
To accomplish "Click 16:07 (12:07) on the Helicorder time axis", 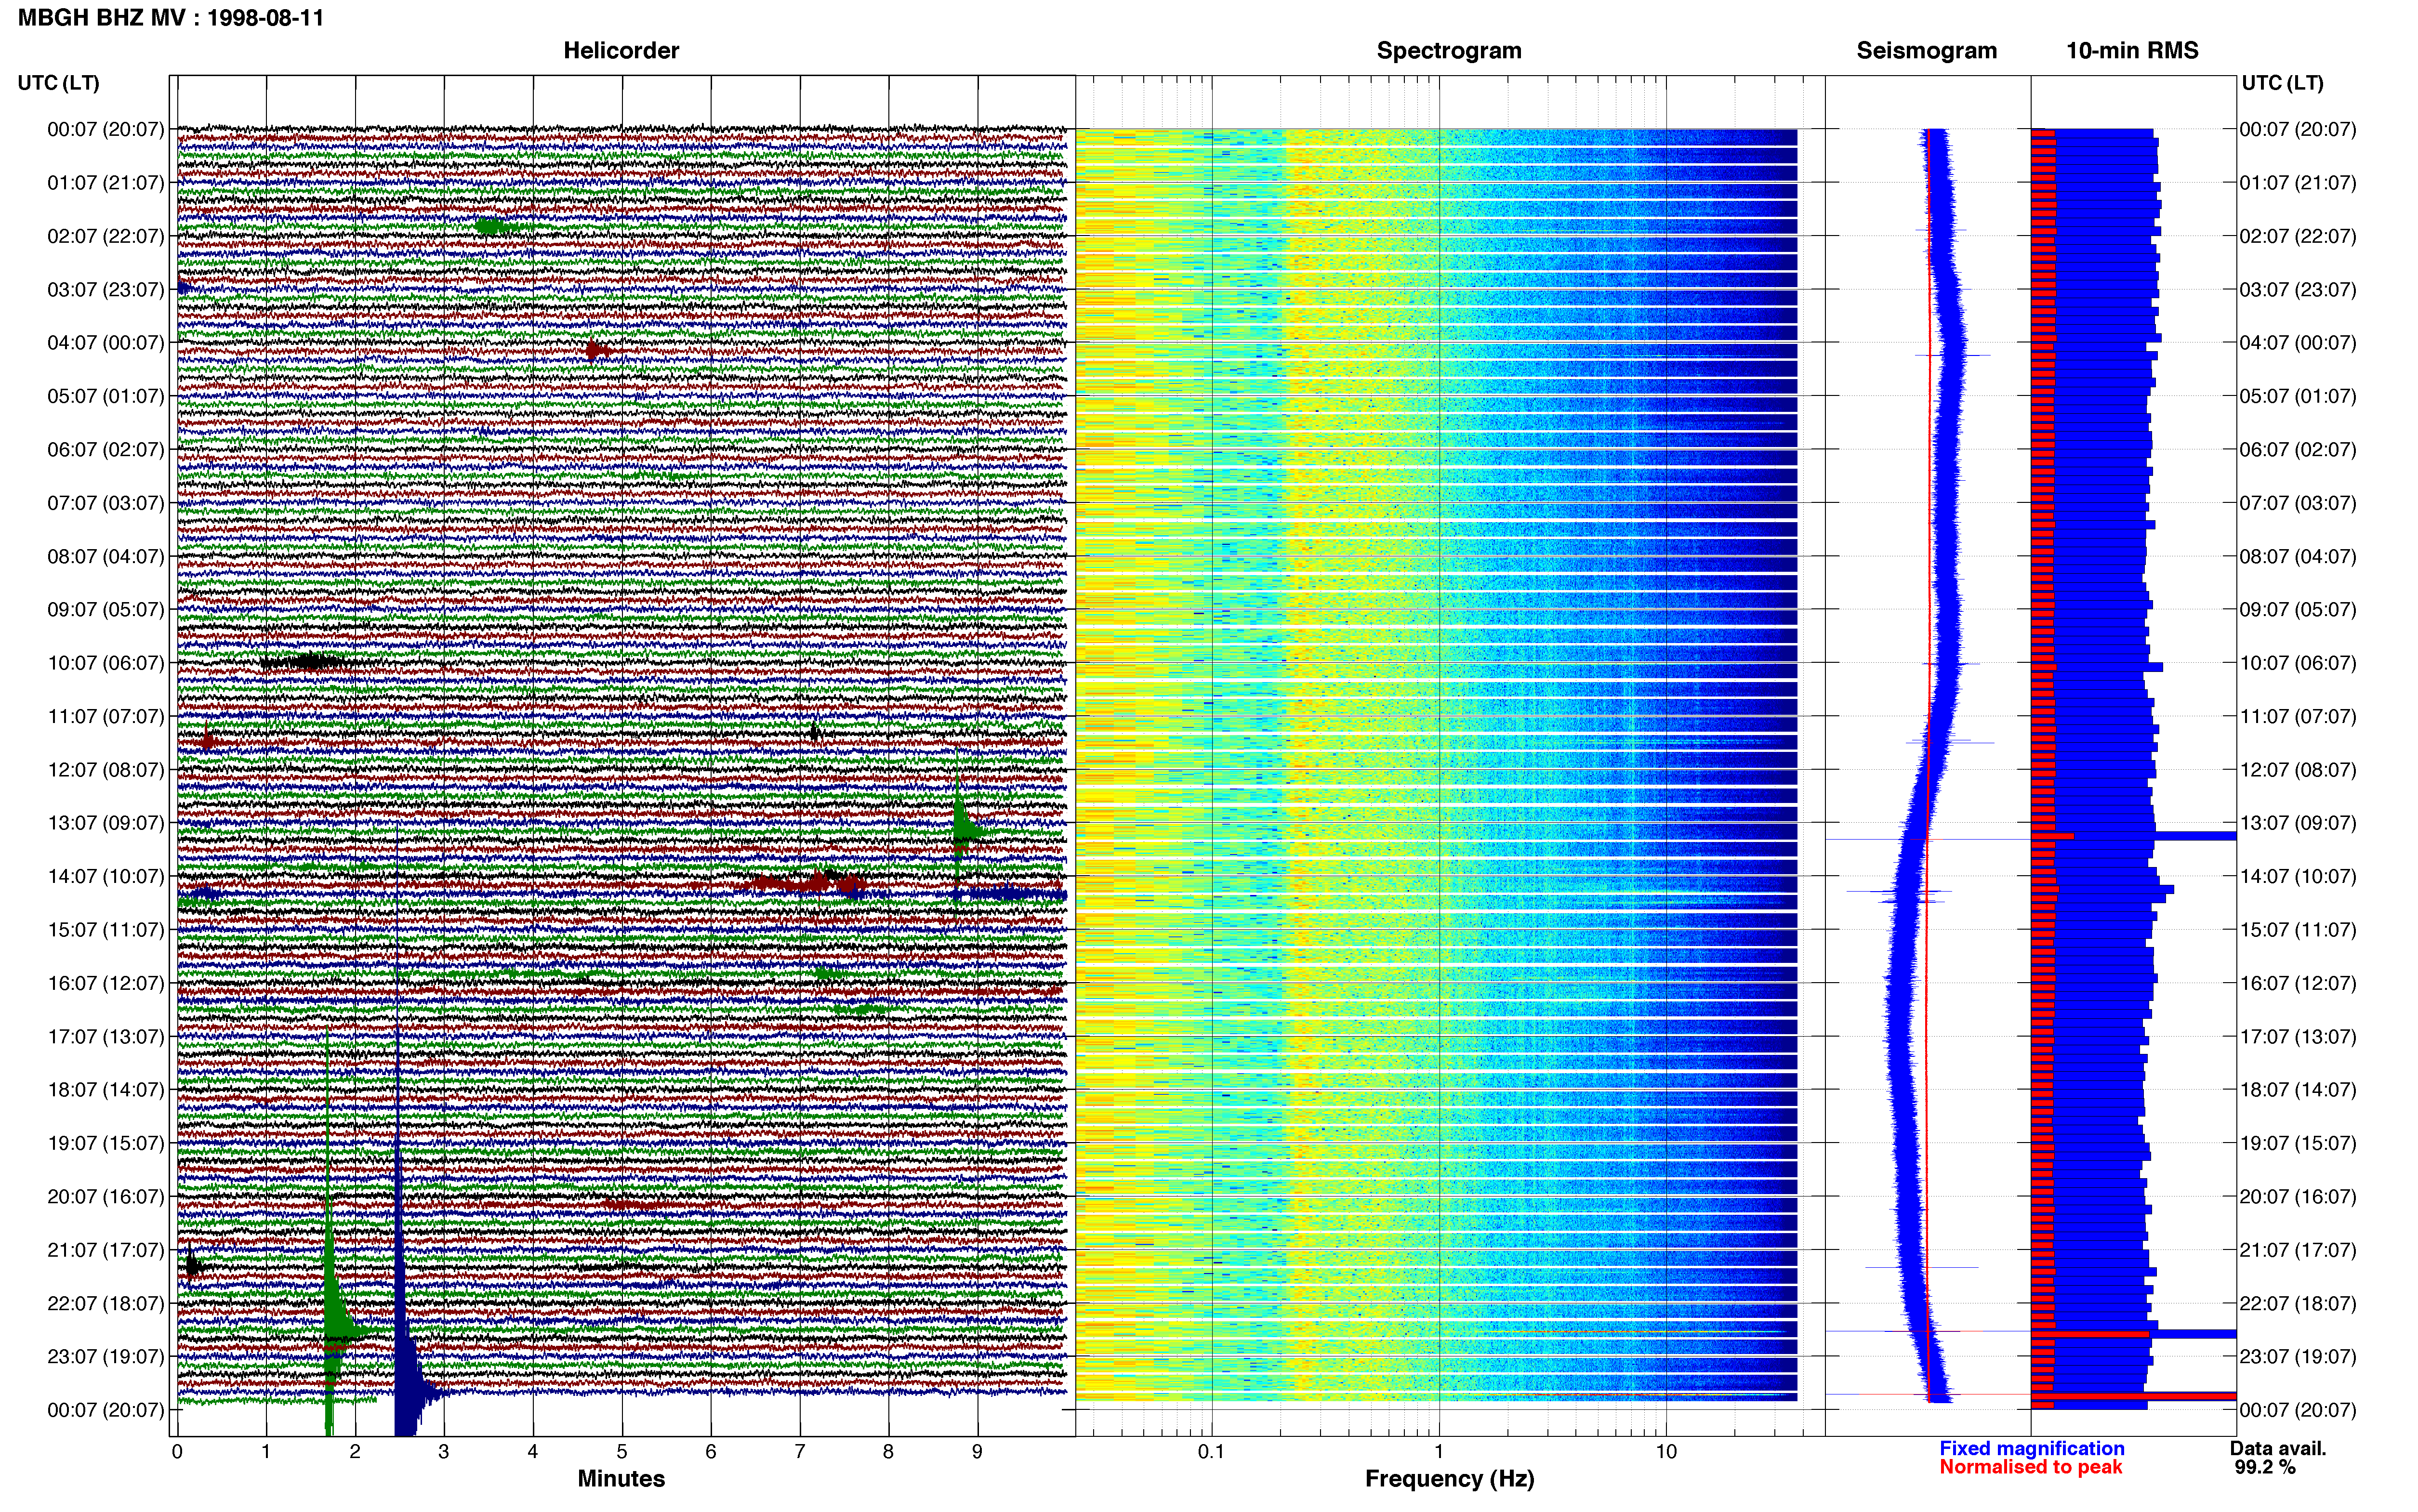I will [106, 983].
